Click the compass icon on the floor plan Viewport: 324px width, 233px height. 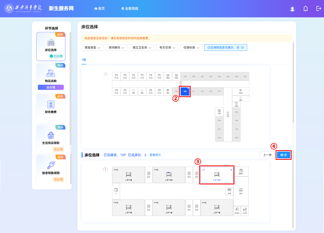(106, 74)
